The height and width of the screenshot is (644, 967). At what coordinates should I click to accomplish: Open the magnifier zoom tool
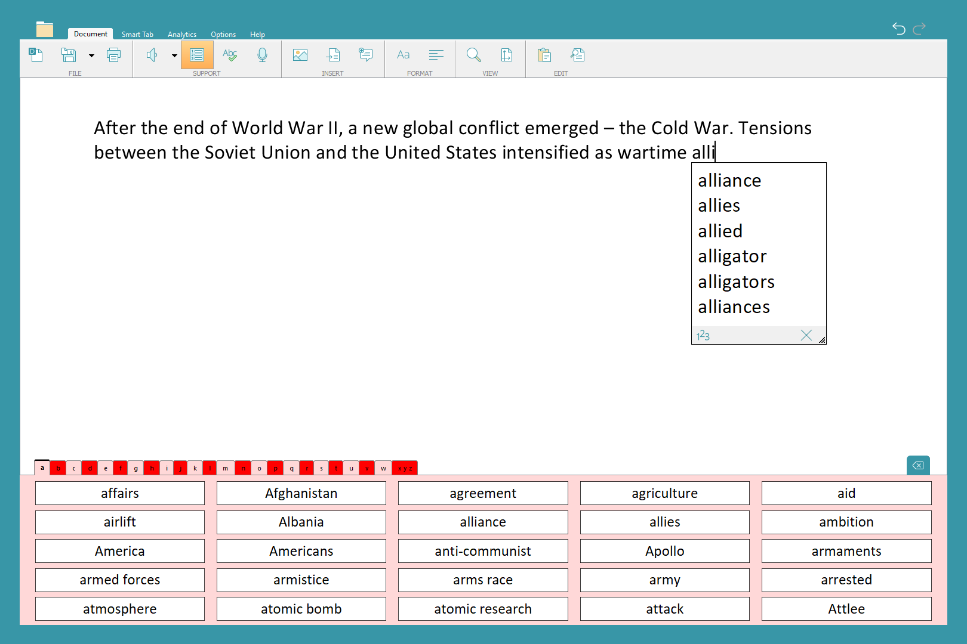click(x=474, y=55)
